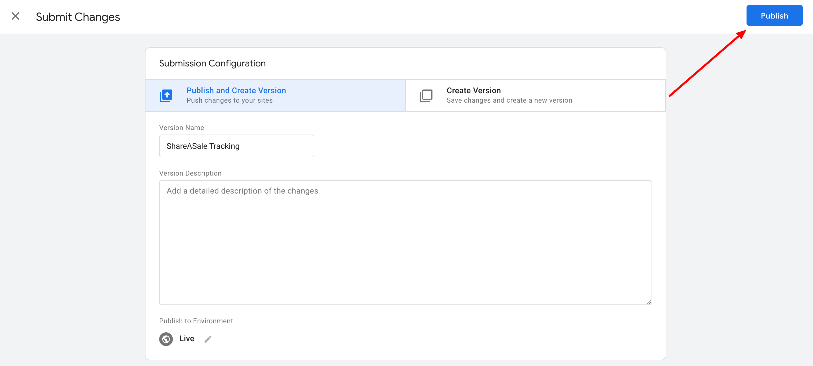Click the 'Save changes and create a new version' text

509,100
